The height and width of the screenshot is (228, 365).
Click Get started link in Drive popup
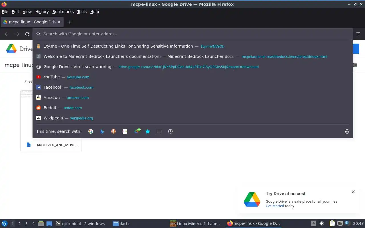click(275, 206)
